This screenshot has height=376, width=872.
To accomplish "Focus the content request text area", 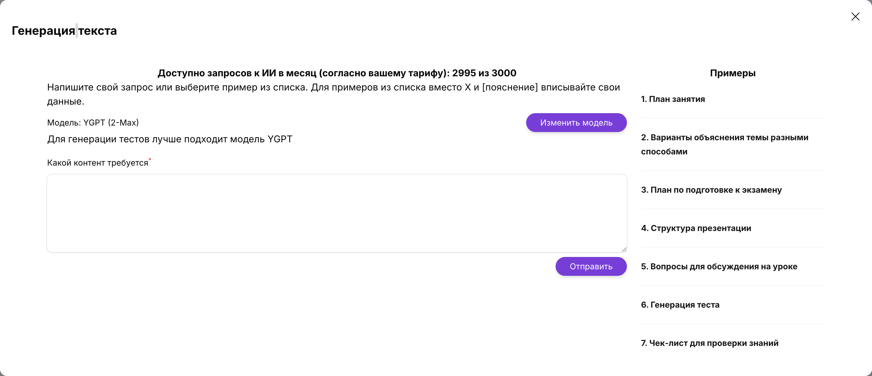I will 336,213.
